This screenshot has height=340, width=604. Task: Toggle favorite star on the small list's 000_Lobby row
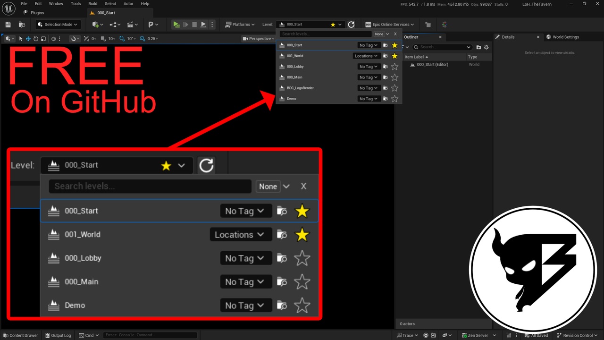point(395,67)
